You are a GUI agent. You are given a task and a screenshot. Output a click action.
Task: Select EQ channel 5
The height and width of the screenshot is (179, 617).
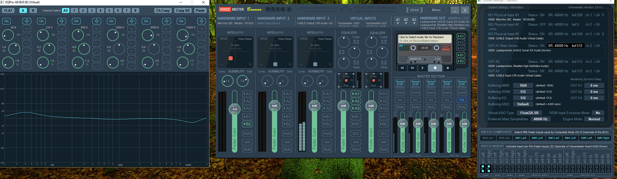pyautogui.click(x=109, y=11)
